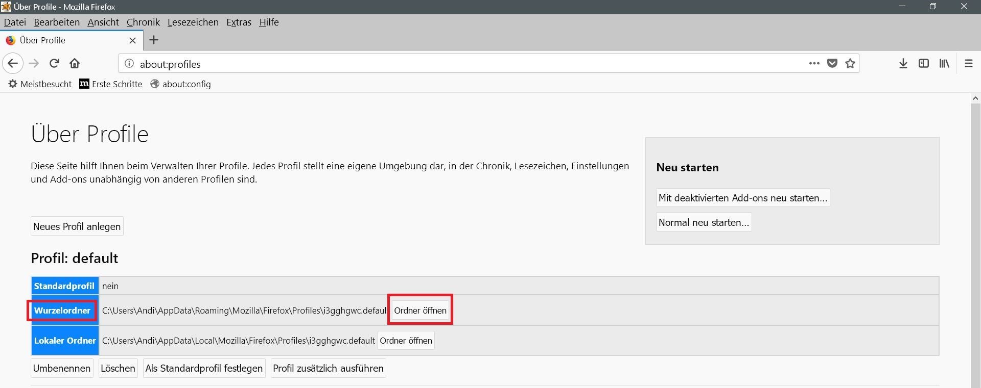
Task: Click Neues Profil anlegen button
Action: [77, 226]
